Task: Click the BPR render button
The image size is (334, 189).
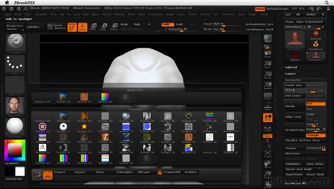Action: coord(267,39)
